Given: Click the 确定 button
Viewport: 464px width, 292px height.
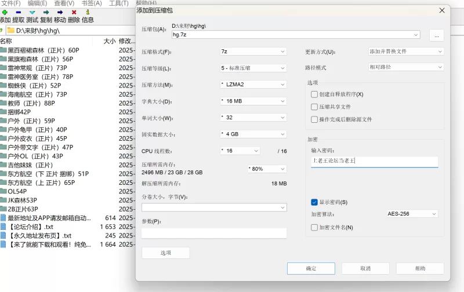Looking at the screenshot, I should click(311, 268).
